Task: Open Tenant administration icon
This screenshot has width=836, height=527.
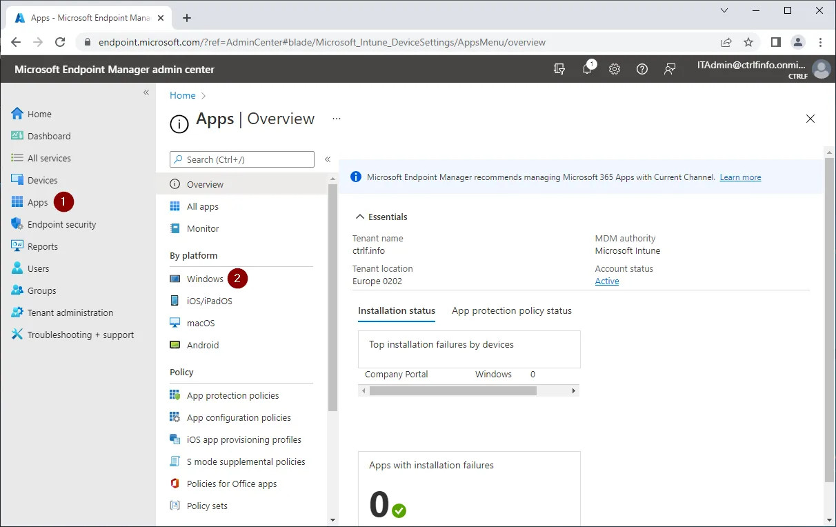Action: [17, 312]
